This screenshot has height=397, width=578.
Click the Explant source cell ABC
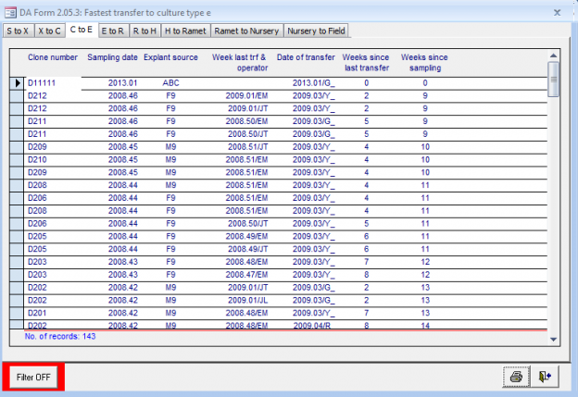pos(170,83)
